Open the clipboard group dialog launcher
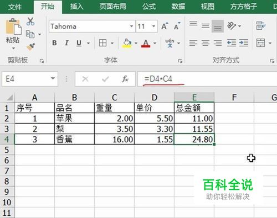This screenshot has height=218, width=277. click(42, 61)
